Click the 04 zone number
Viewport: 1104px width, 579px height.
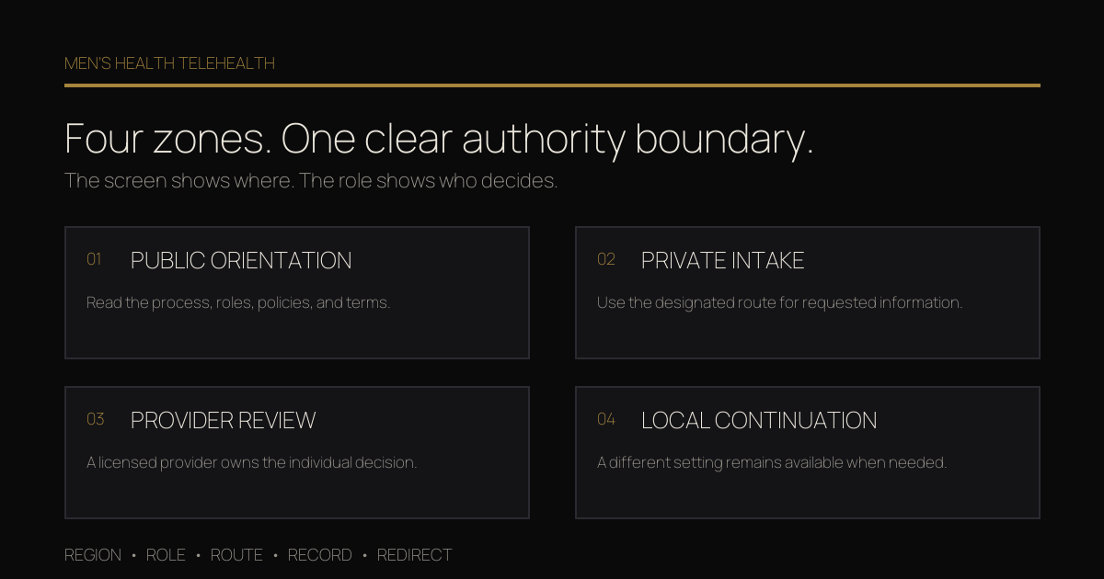tap(606, 419)
